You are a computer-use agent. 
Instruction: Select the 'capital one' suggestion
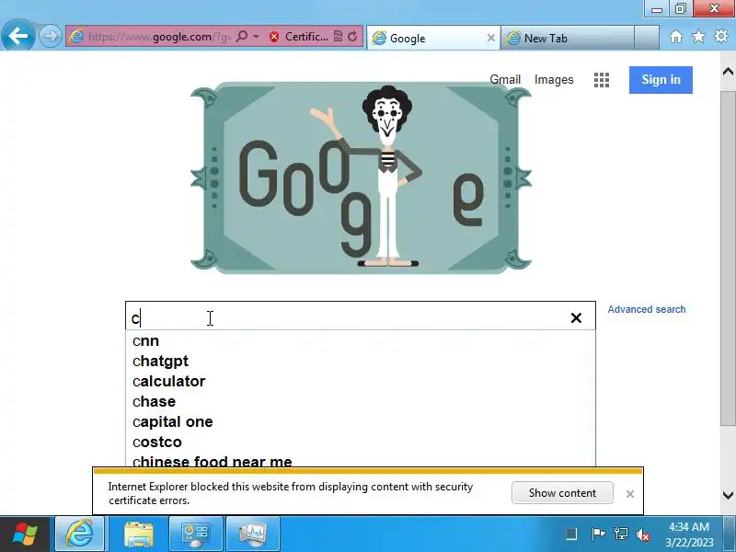pos(361,421)
